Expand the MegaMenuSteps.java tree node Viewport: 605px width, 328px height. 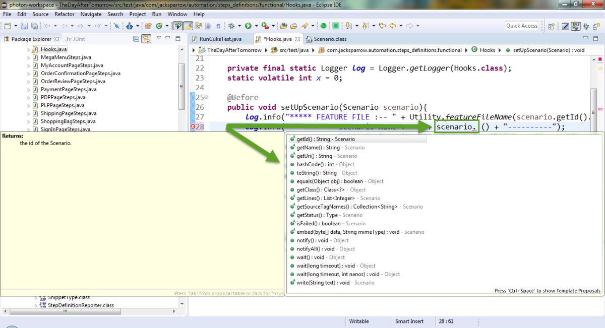29,57
